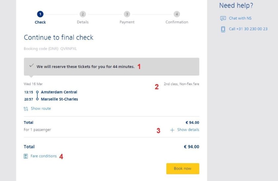This screenshot has height=181, width=278.
Task: Expand the Show route link
Action: coord(41,109)
